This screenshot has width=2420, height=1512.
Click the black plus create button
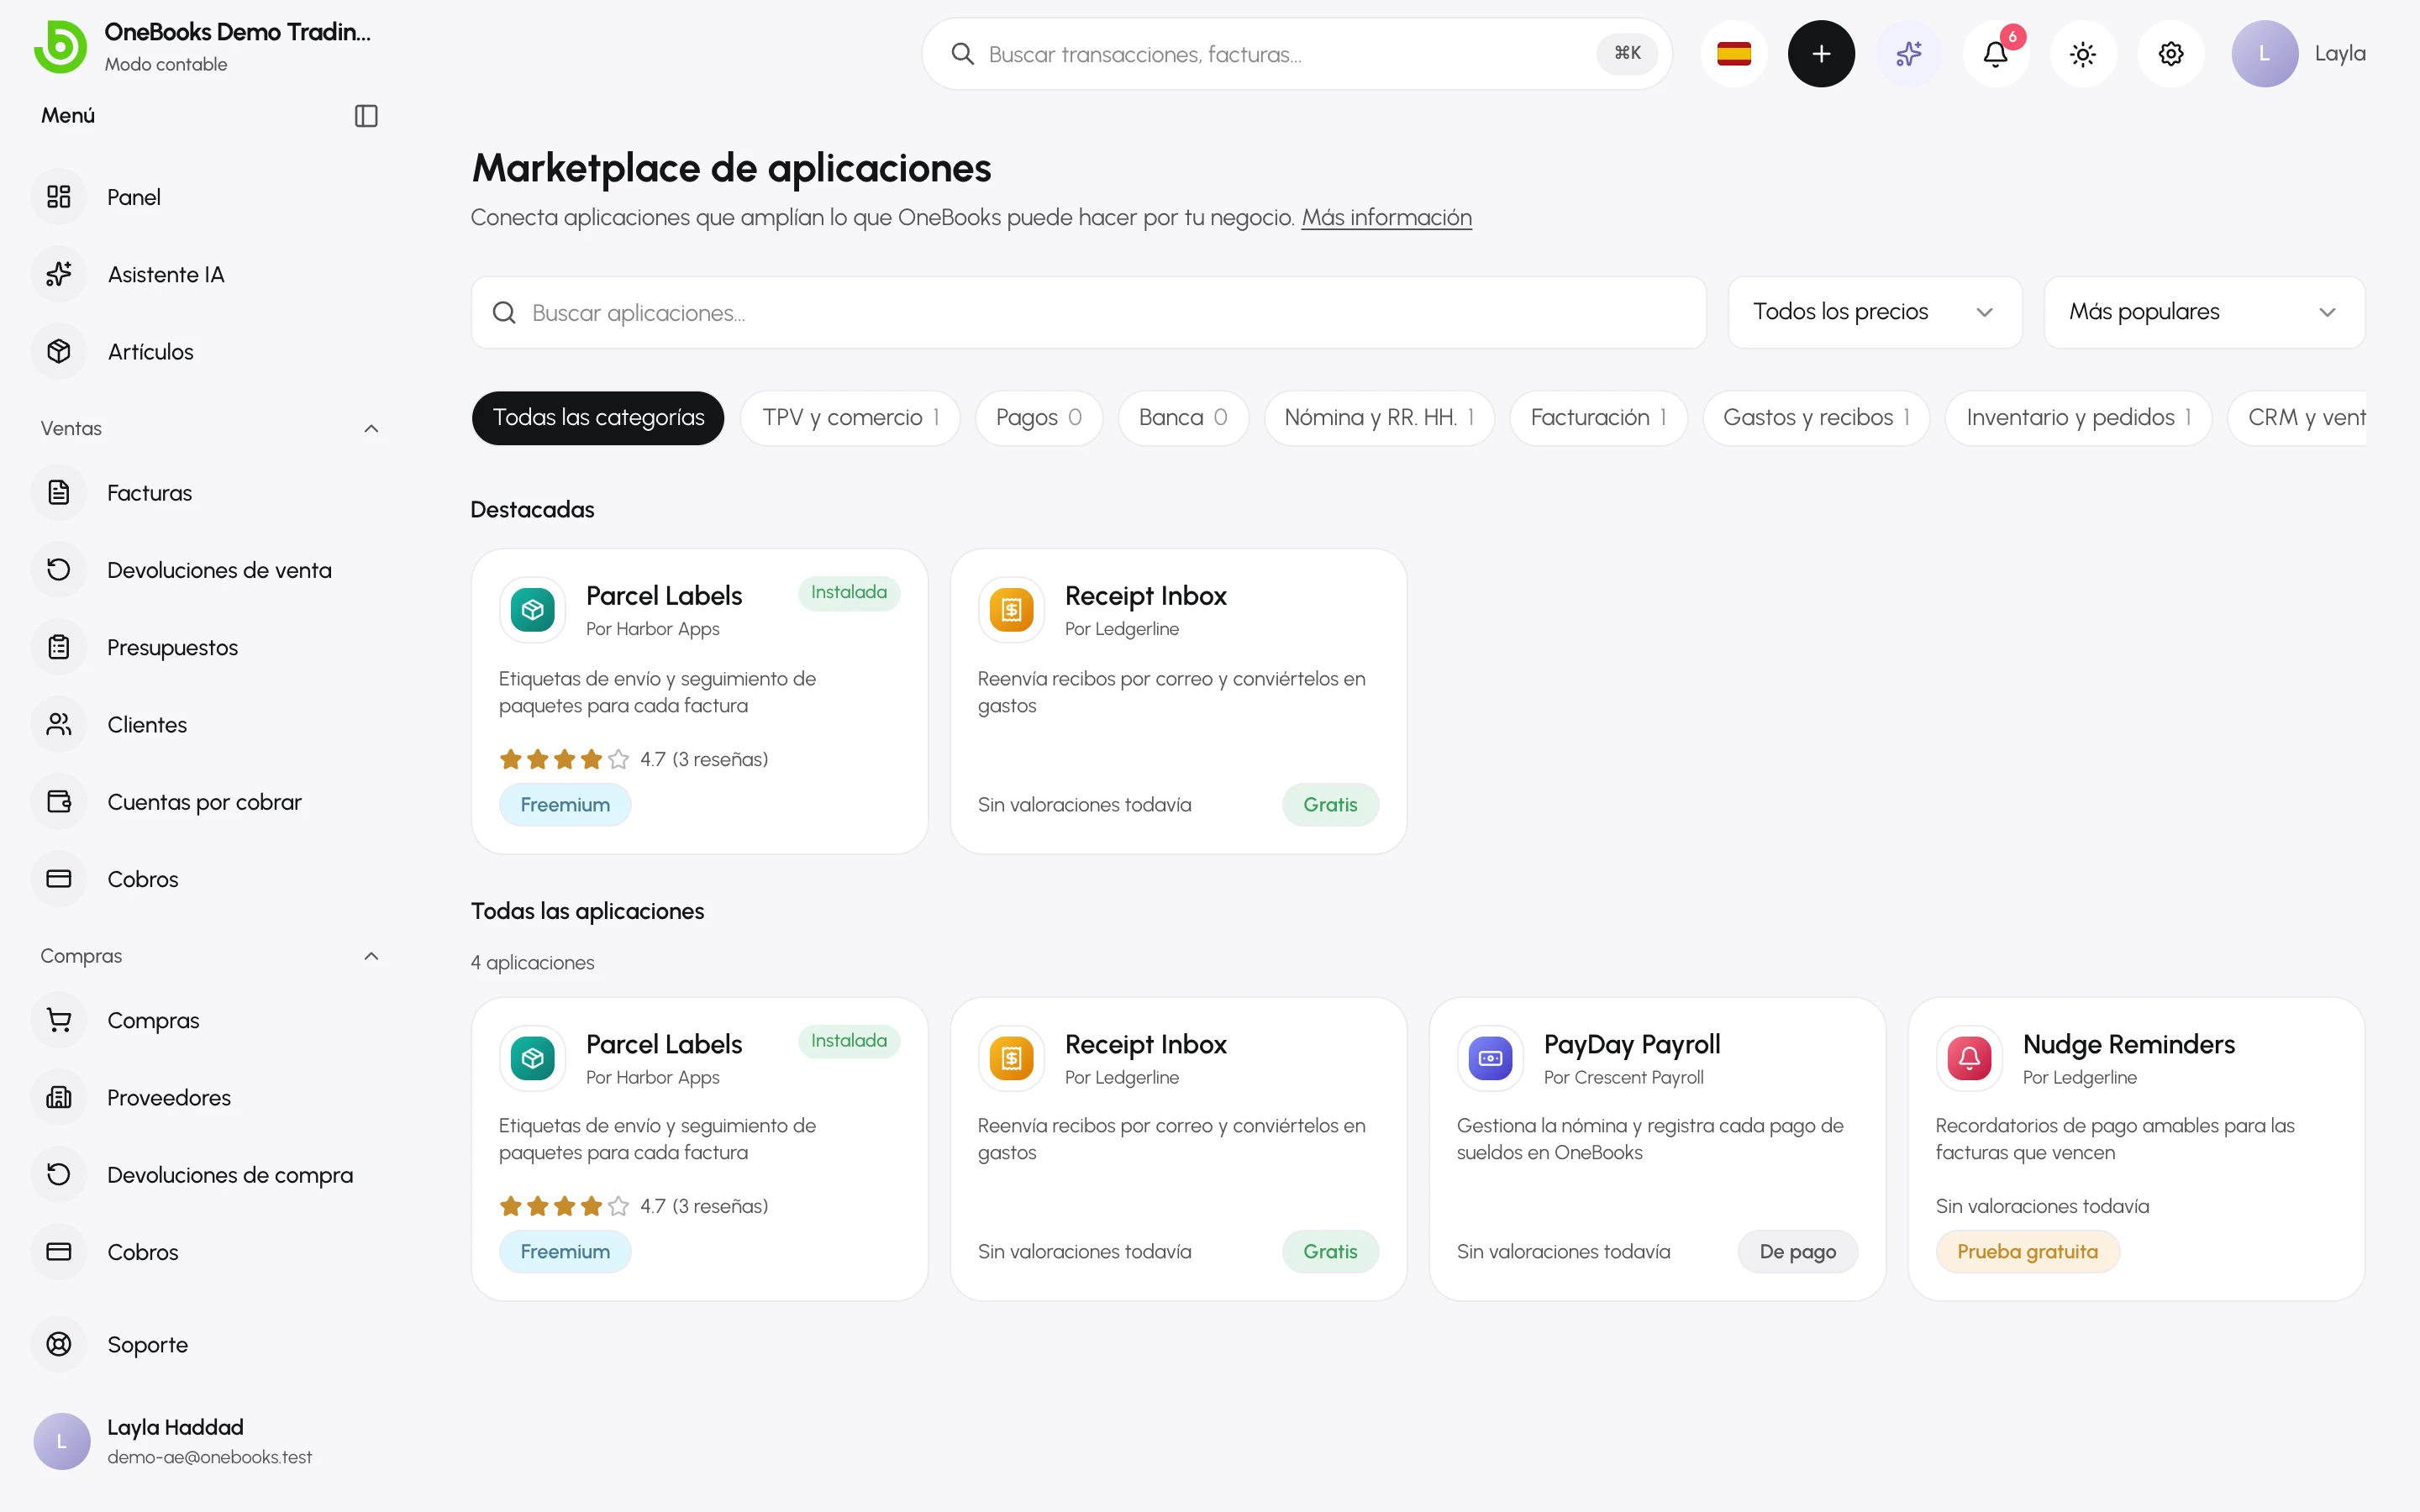(x=1821, y=54)
